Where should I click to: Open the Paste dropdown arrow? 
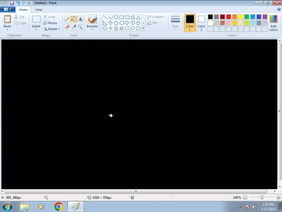click(x=7, y=30)
